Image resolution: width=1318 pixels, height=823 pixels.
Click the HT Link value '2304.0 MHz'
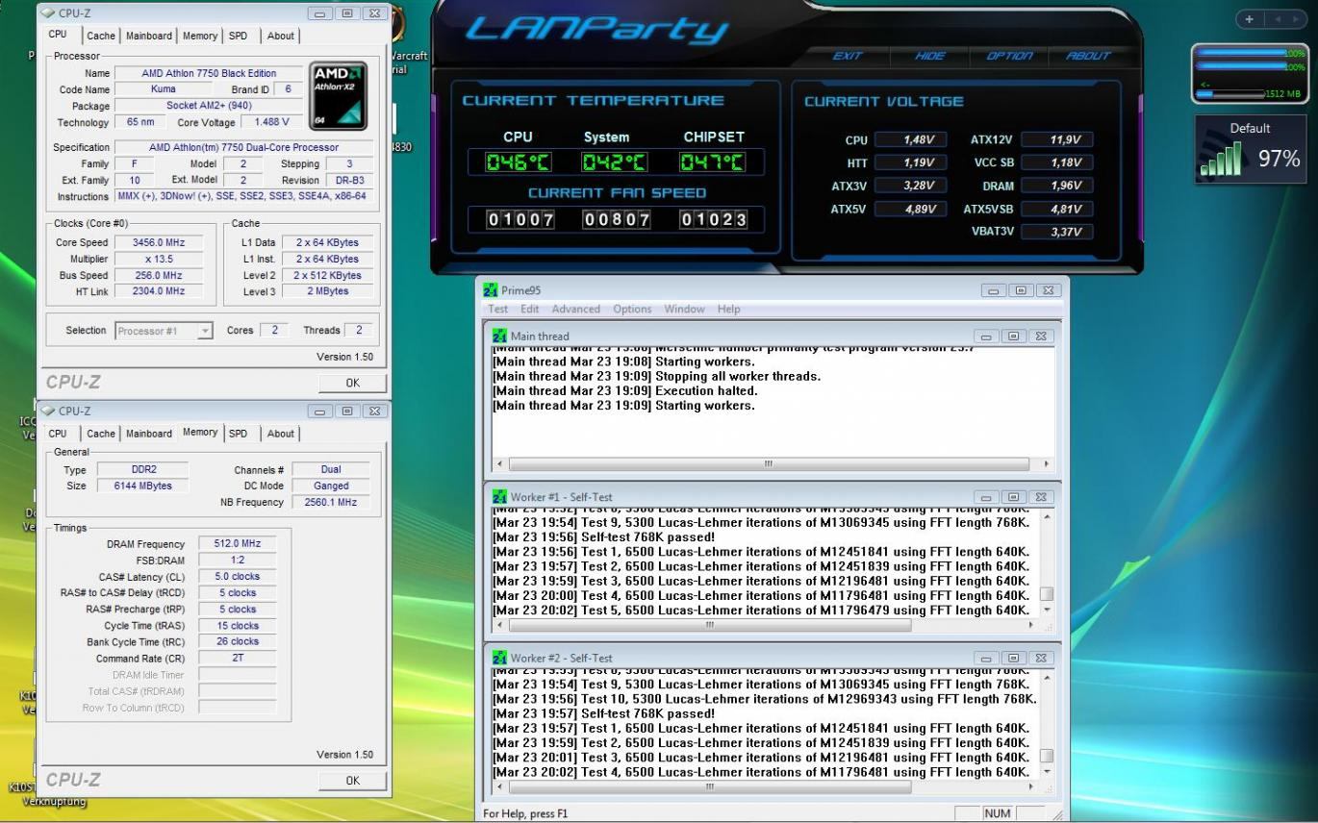[159, 291]
